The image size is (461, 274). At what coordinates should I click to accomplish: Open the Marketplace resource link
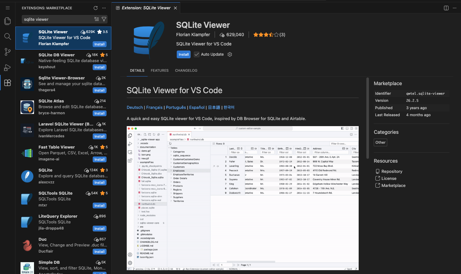click(393, 186)
